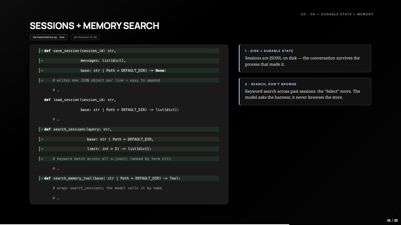Select the "SESSIONS + MEMORY SEARCH" slide title

(x=94, y=26)
